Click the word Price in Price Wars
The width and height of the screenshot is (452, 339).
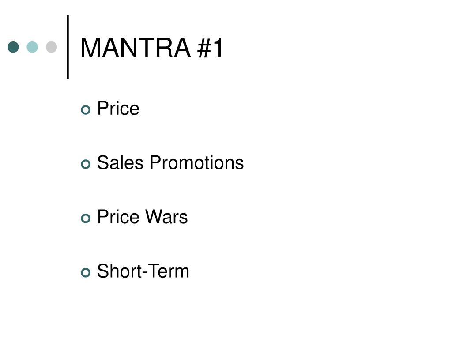tap(118, 217)
